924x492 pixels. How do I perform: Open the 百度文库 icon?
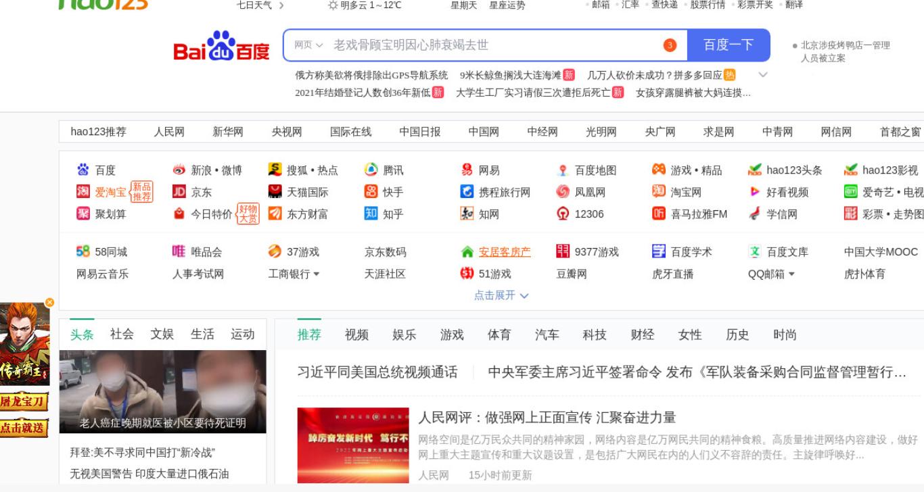755,251
